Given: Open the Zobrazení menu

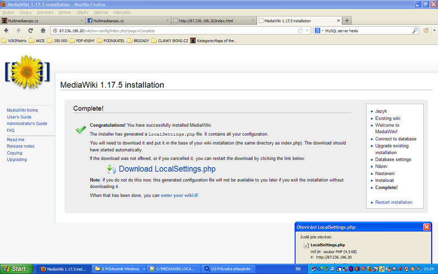Looking at the screenshot, I should pyautogui.click(x=45, y=12).
